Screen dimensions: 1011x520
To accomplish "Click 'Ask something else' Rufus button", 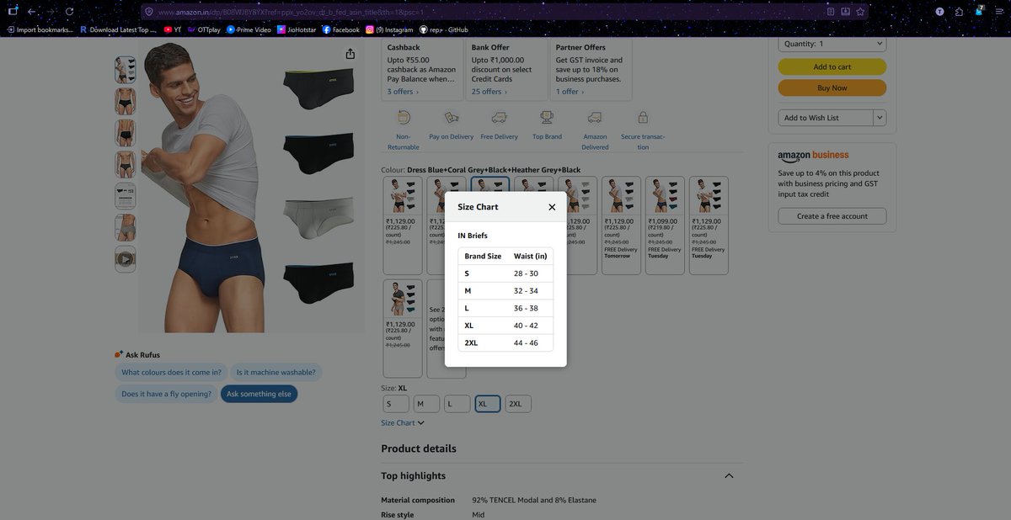I will click(x=259, y=394).
